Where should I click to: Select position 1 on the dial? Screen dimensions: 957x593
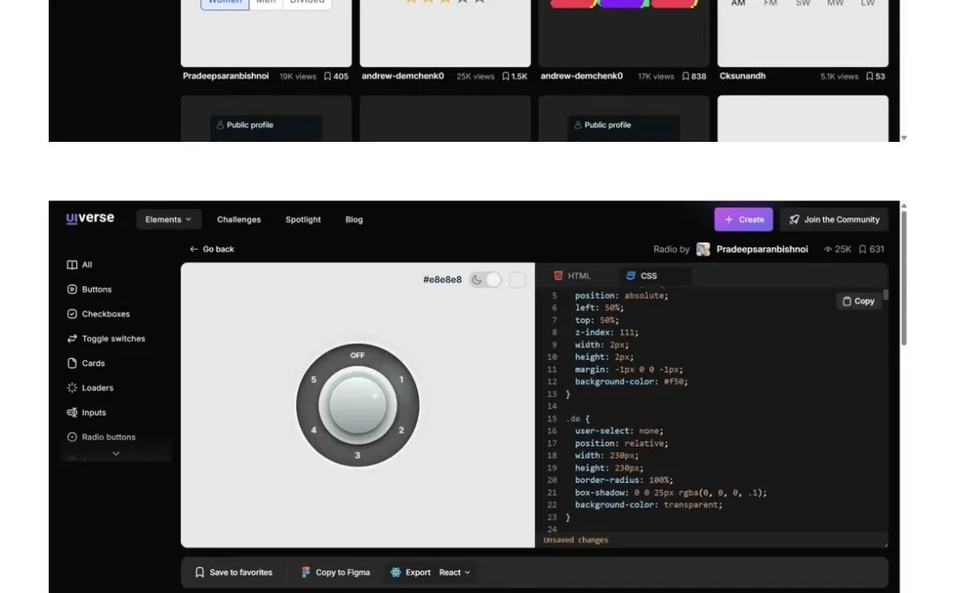401,380
